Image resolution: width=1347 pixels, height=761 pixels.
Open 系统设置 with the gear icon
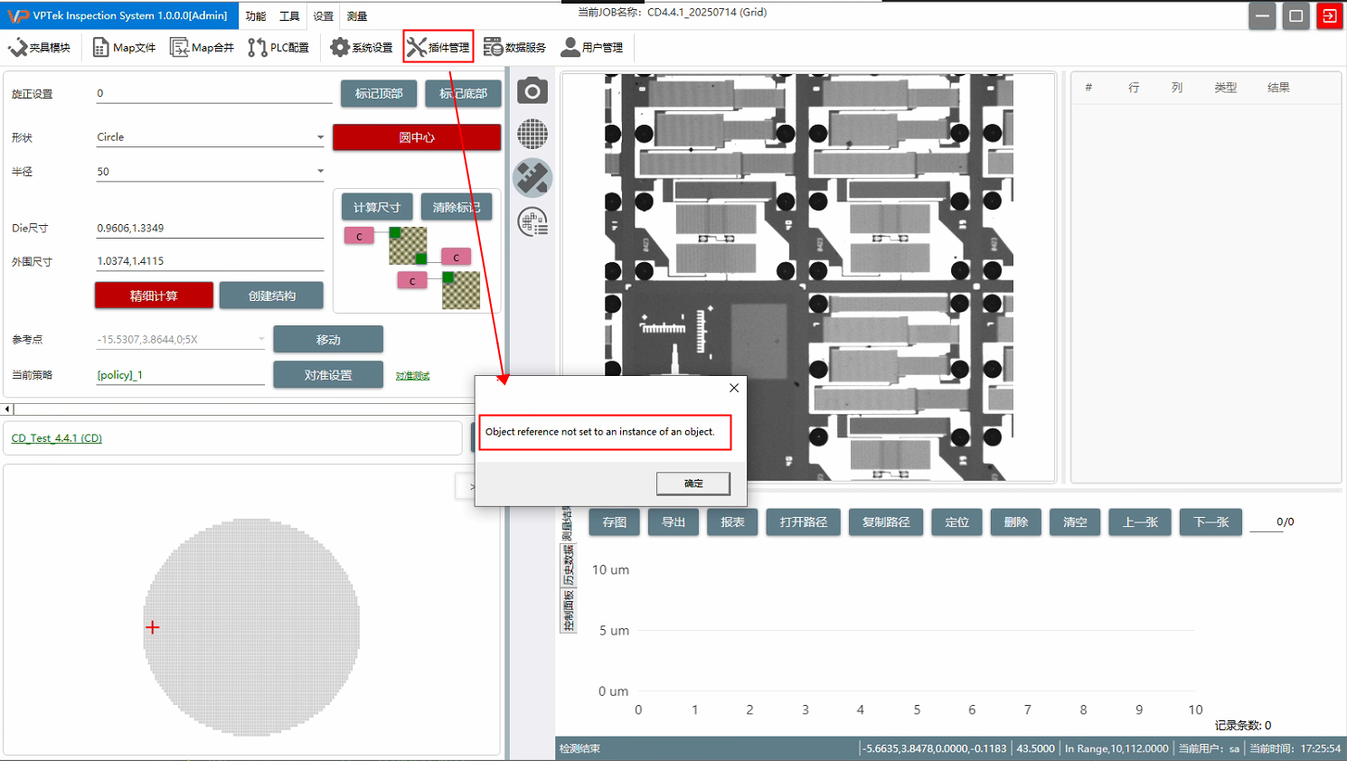click(x=362, y=47)
